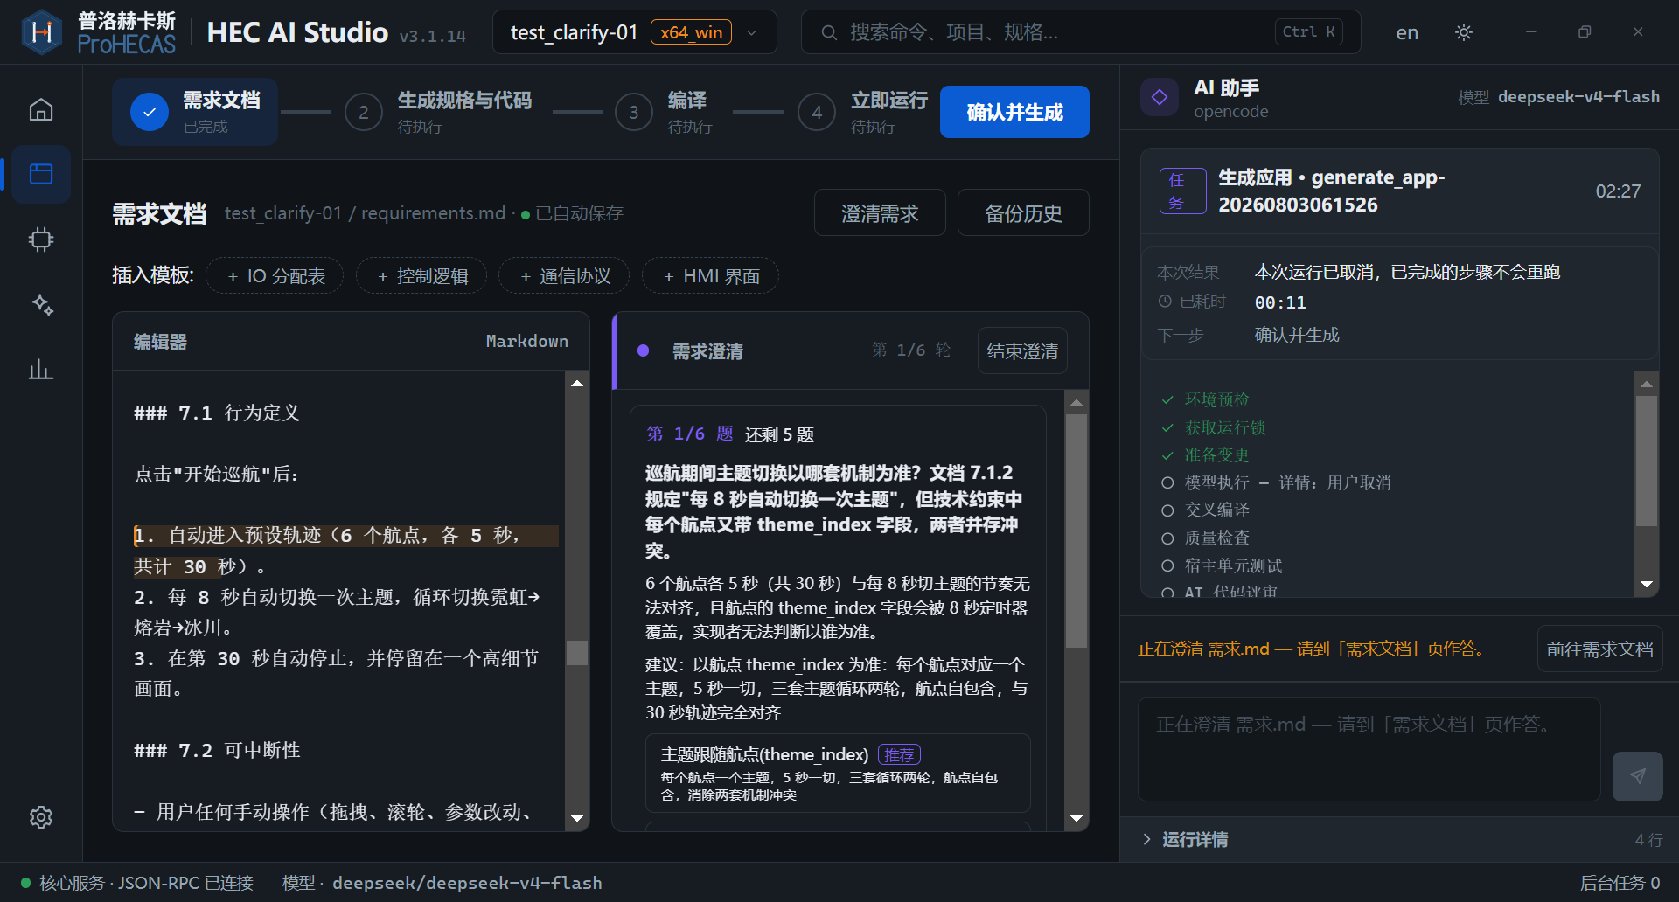Click the checkmark beside 环境预检

(x=1167, y=399)
